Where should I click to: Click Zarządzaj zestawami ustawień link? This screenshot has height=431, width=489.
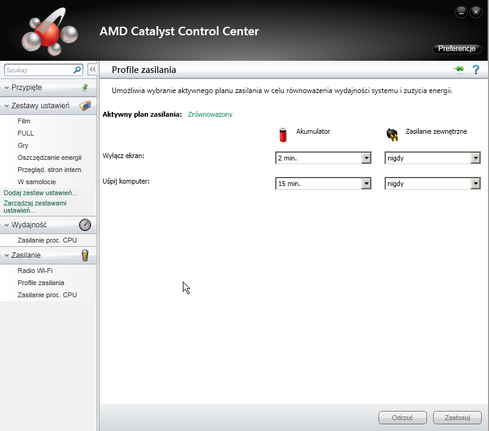(x=35, y=207)
